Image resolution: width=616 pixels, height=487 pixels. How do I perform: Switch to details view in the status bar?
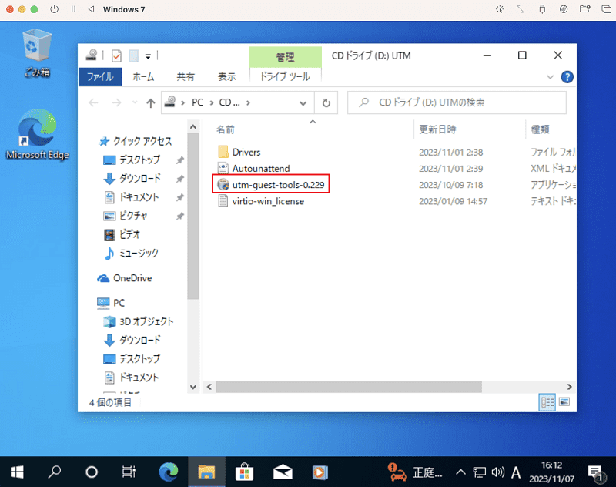pos(547,402)
